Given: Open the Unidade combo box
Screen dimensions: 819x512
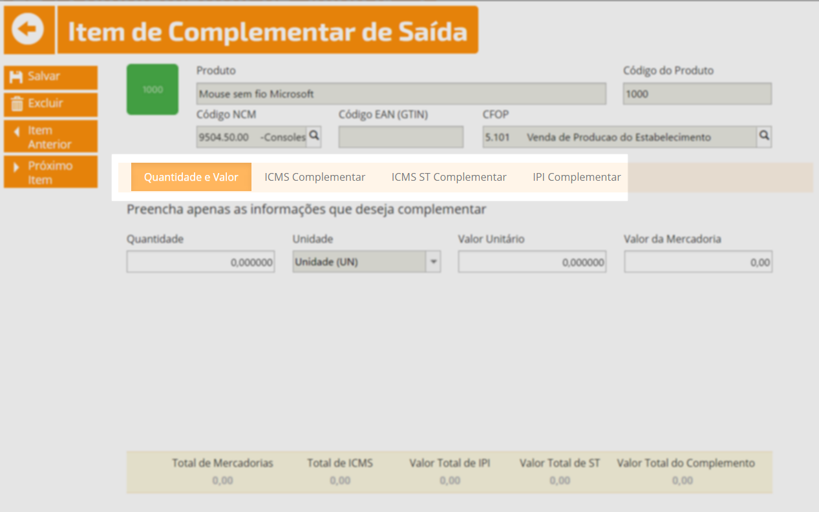Looking at the screenshot, I should [367, 262].
